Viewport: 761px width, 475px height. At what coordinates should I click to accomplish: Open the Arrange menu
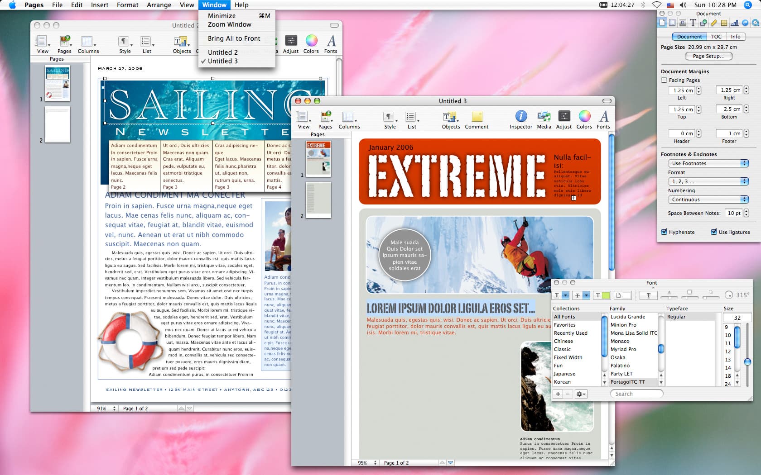159,5
